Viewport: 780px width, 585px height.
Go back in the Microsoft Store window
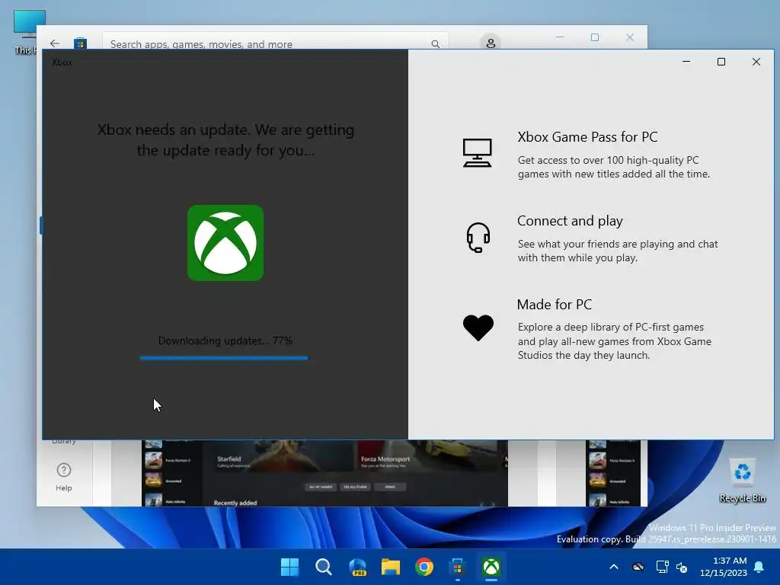[x=55, y=43]
